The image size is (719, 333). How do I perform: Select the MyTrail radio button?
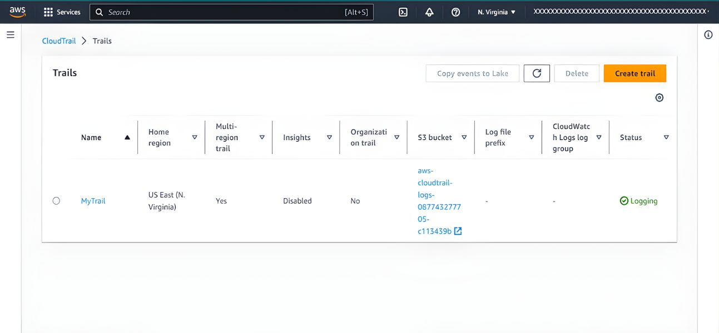56,200
